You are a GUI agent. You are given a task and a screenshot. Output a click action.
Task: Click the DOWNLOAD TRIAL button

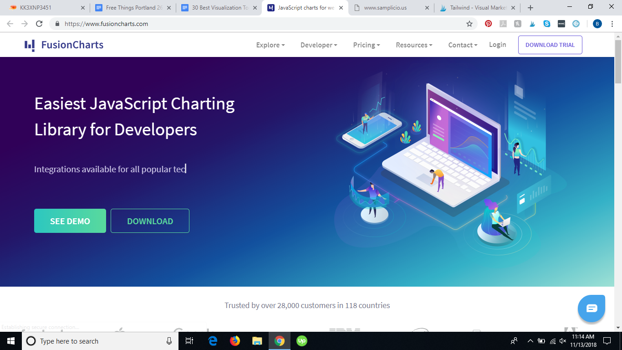550,45
